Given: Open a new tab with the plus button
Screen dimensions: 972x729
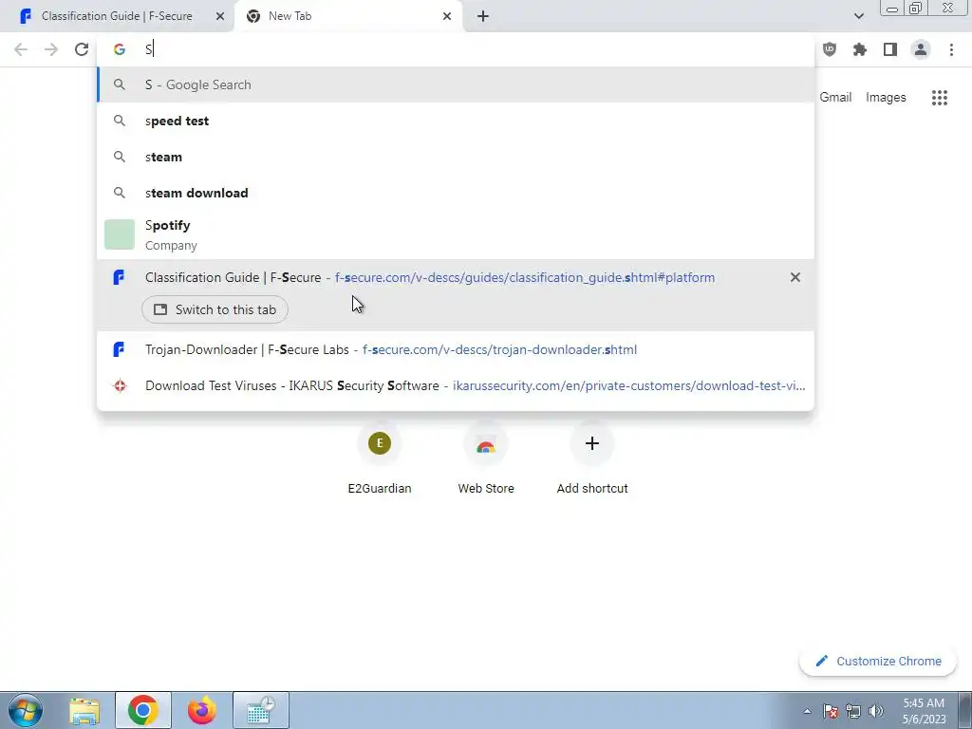Looking at the screenshot, I should tap(483, 16).
